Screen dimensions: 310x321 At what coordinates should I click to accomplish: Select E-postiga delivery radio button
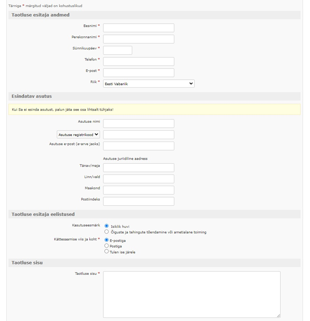tap(107, 240)
